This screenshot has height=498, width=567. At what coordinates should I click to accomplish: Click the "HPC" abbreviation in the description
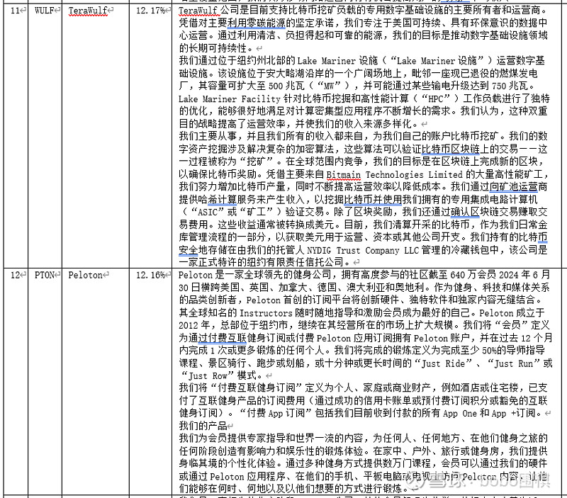coord(435,98)
